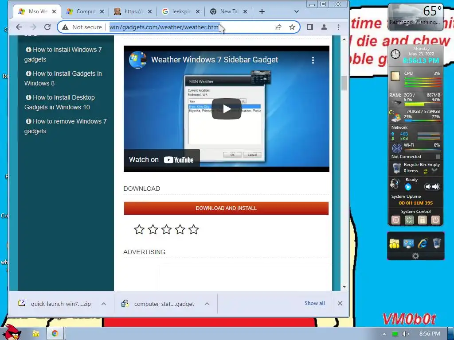This screenshot has width=454, height=340.
Task: Click the green System Control button
Action: point(409,220)
